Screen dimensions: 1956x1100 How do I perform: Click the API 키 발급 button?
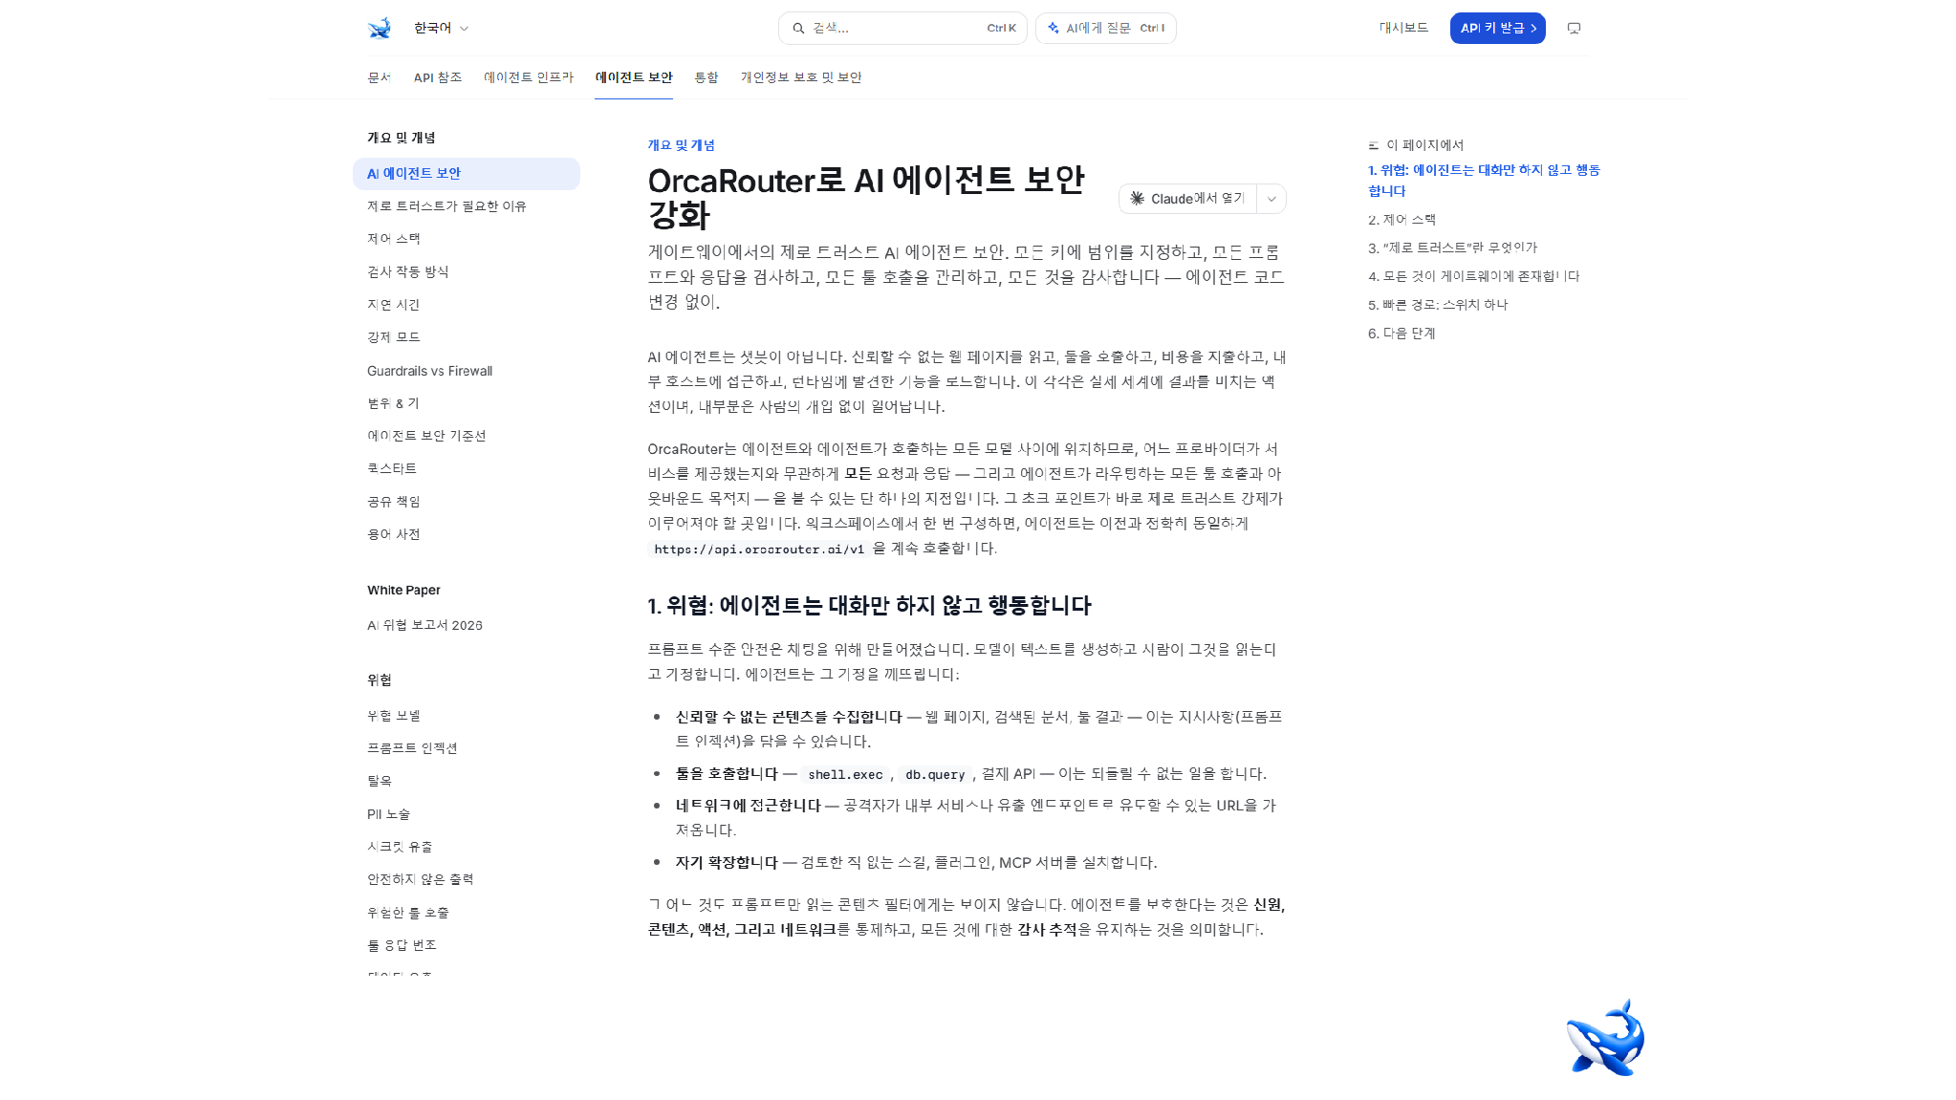pyautogui.click(x=1497, y=28)
